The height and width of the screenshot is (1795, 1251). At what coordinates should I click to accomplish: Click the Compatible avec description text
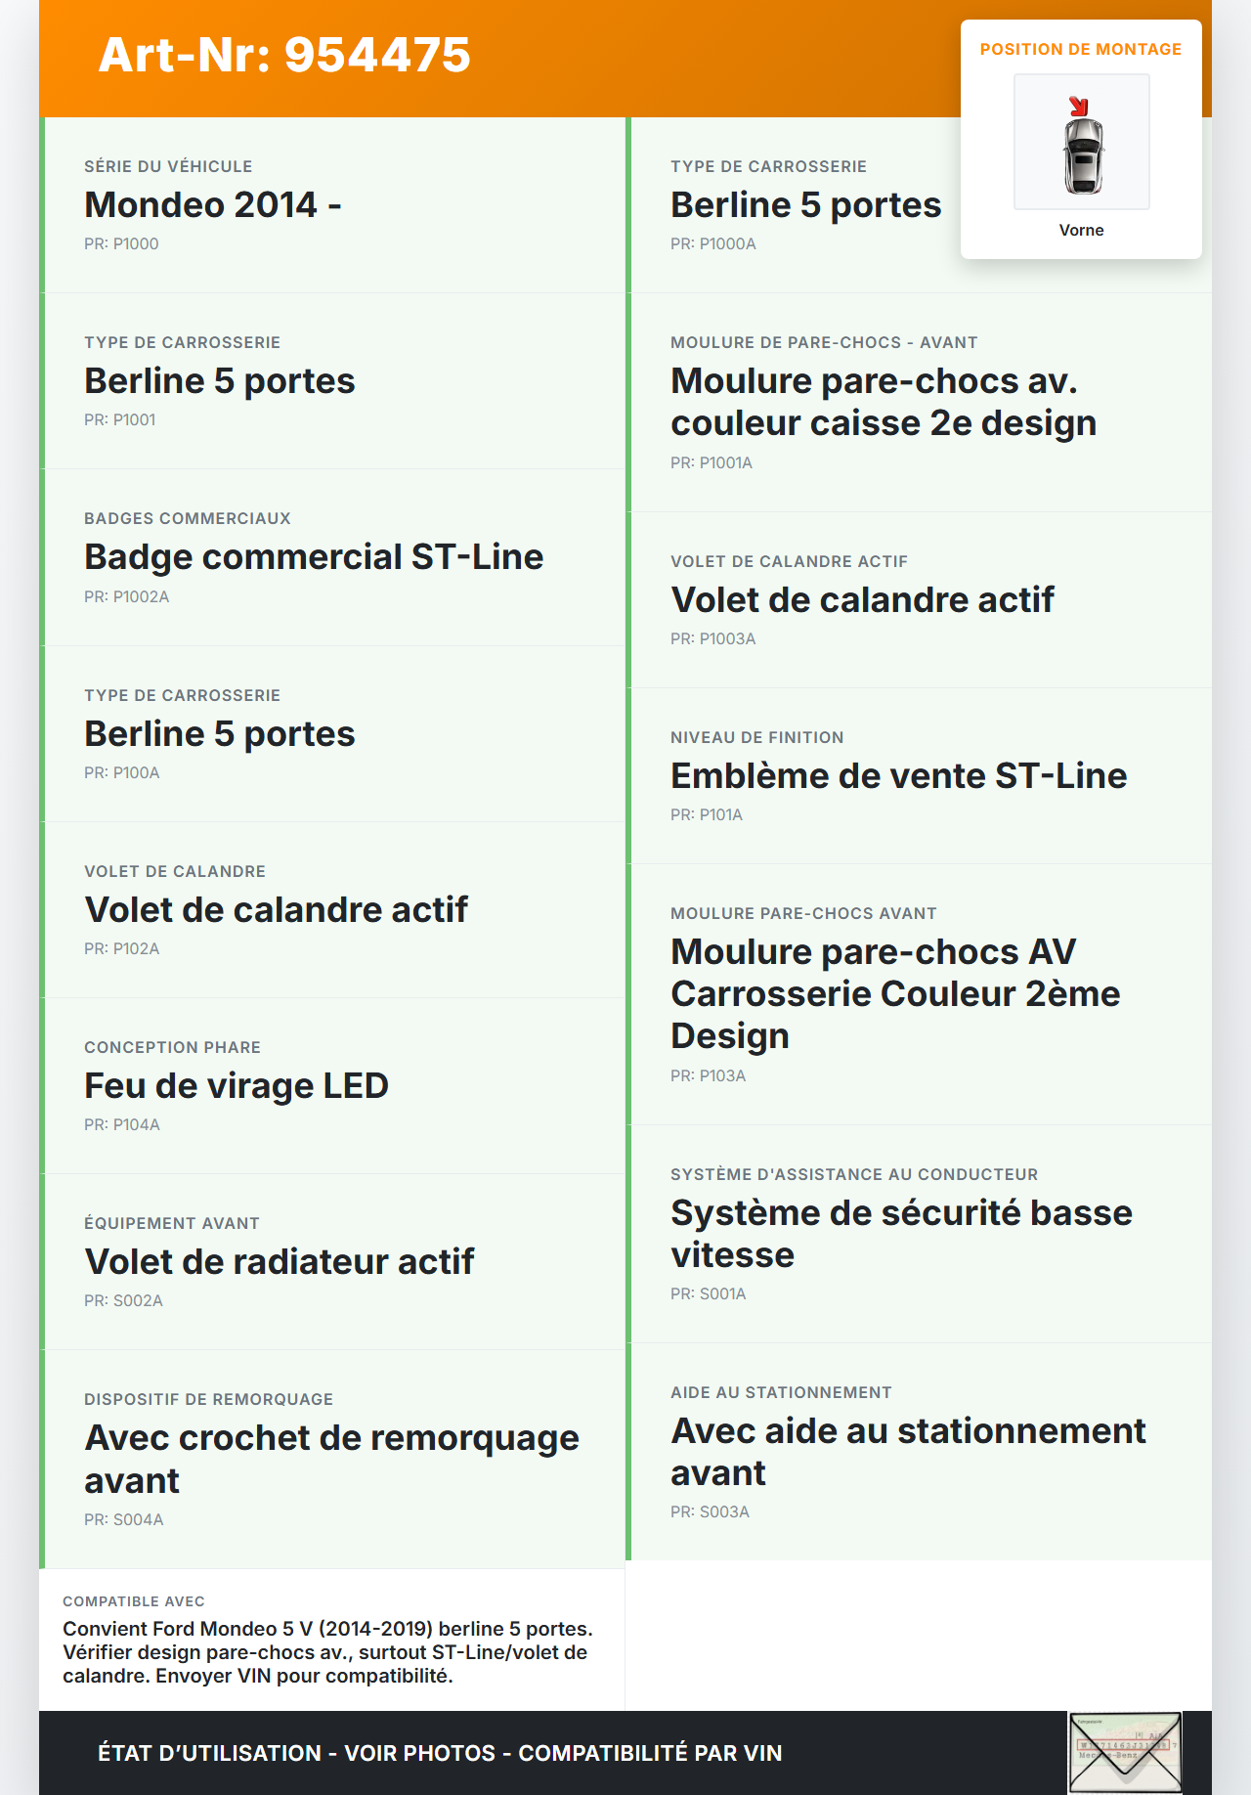coord(327,1652)
